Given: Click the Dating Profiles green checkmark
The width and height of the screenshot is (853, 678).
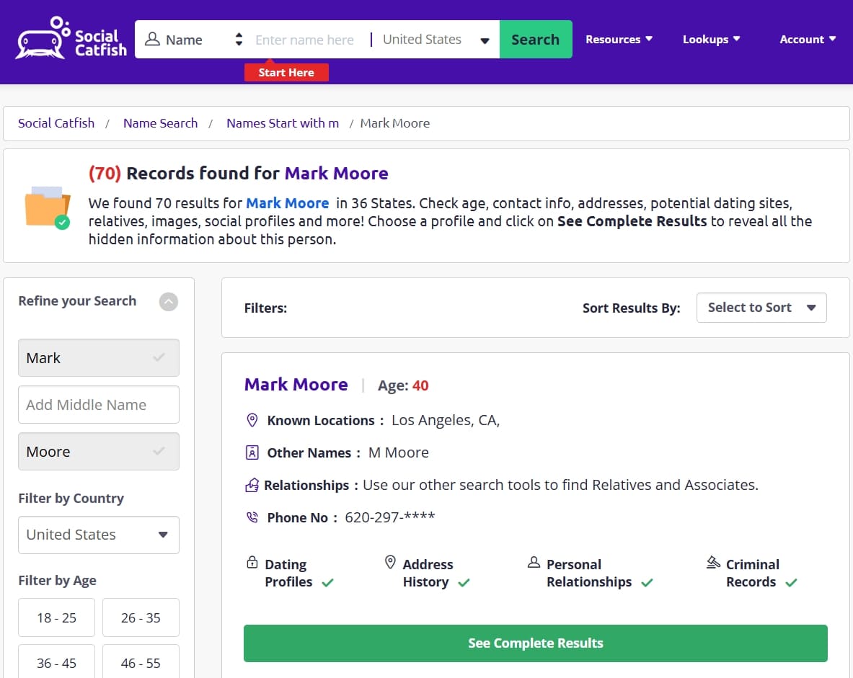Looking at the screenshot, I should coord(327,583).
